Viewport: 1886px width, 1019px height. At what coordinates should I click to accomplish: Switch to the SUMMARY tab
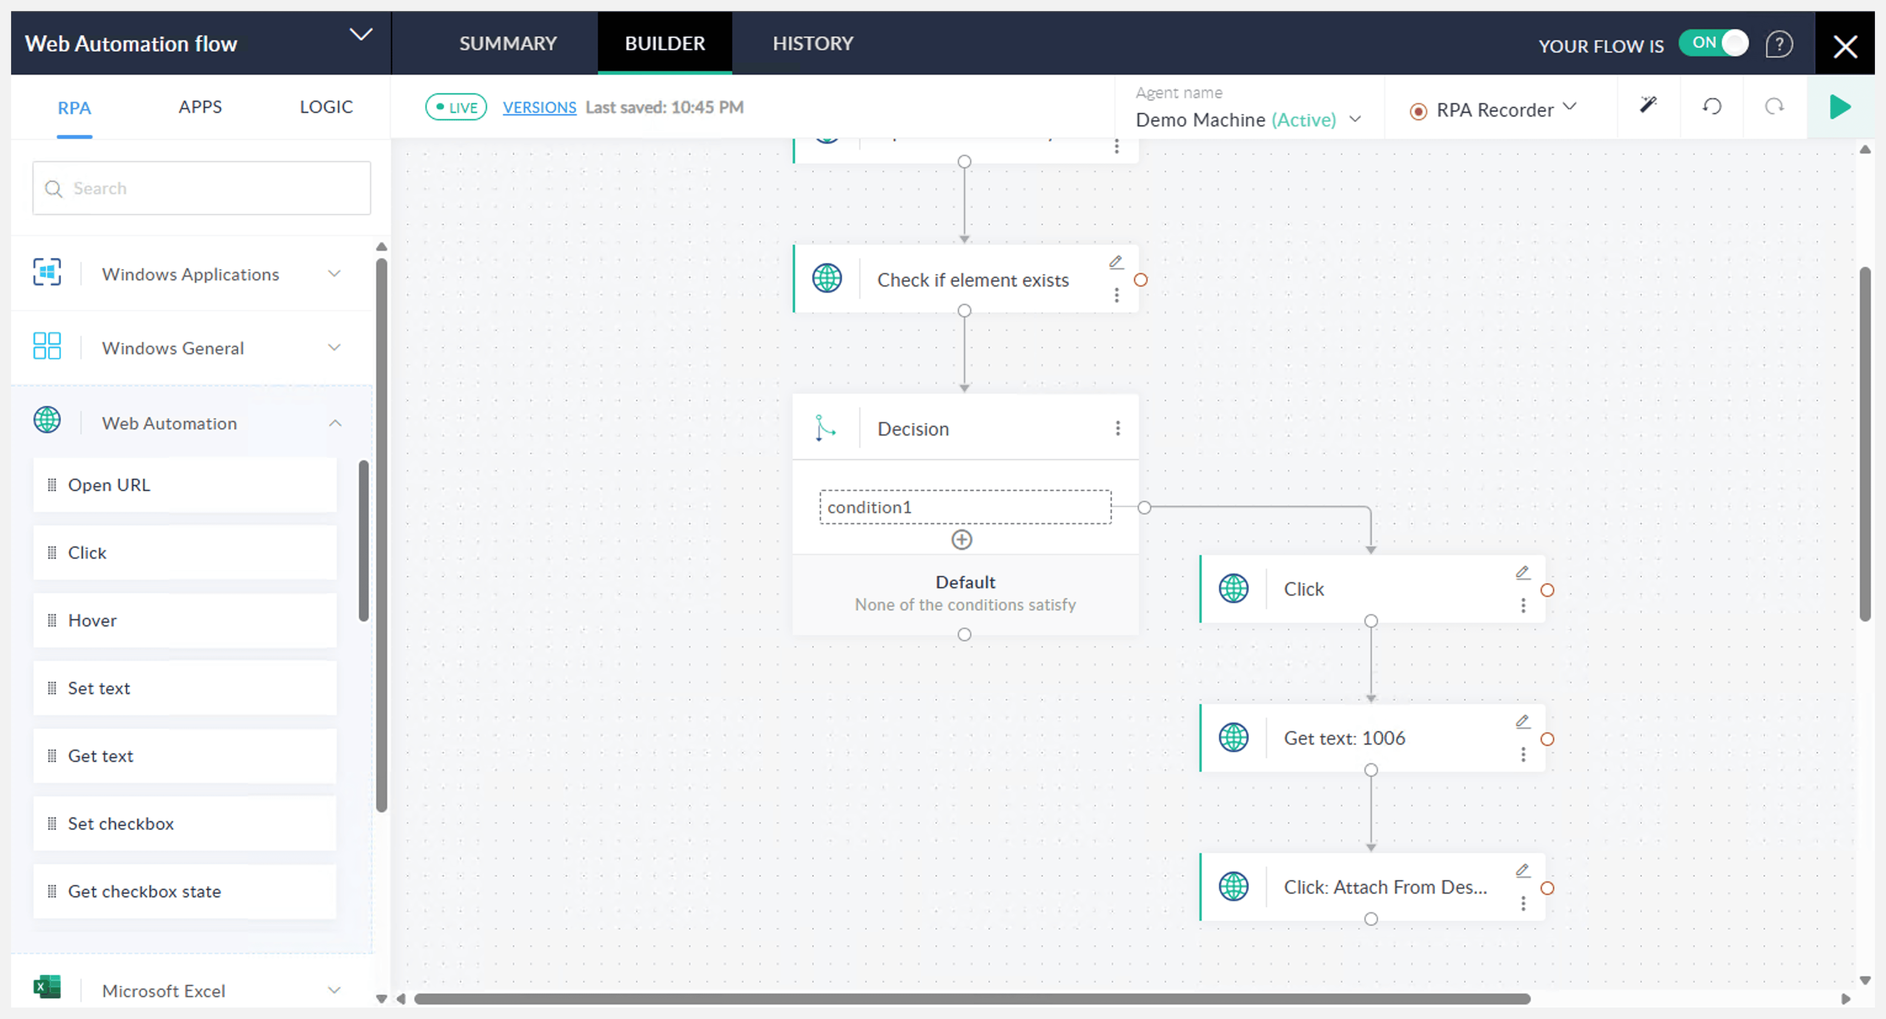507,43
